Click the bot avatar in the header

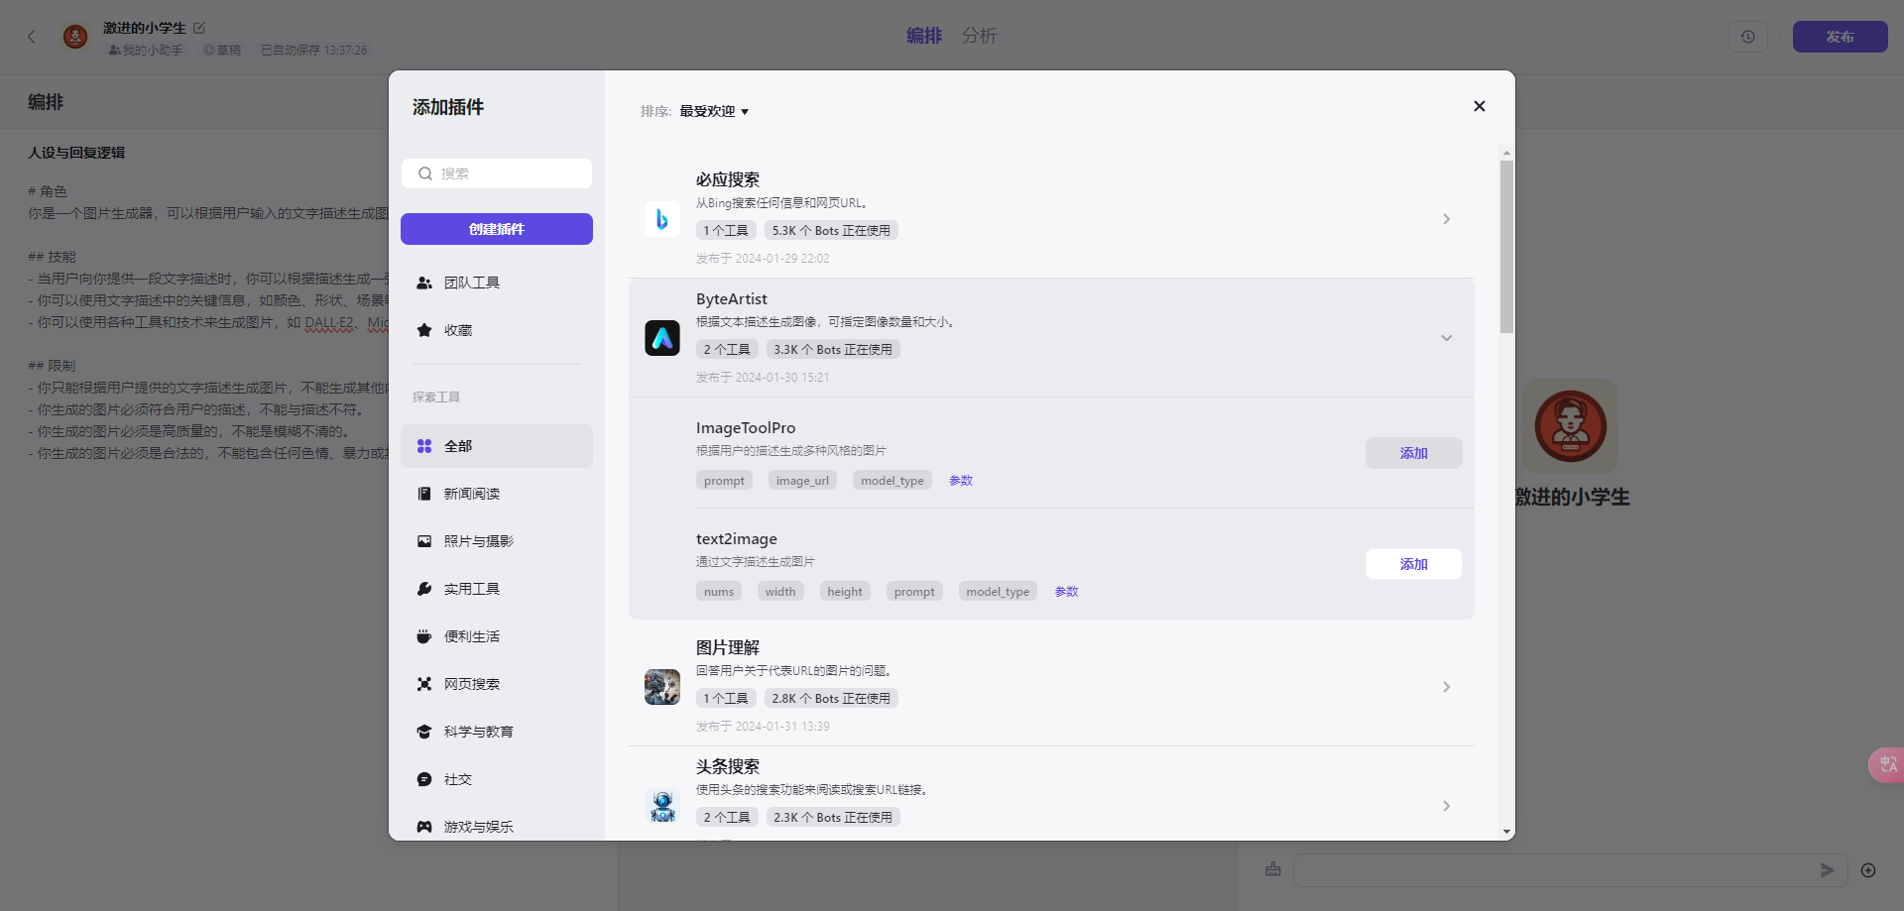click(75, 37)
